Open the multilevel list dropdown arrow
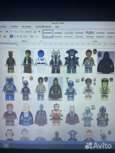115x153 pixels. 23,32
